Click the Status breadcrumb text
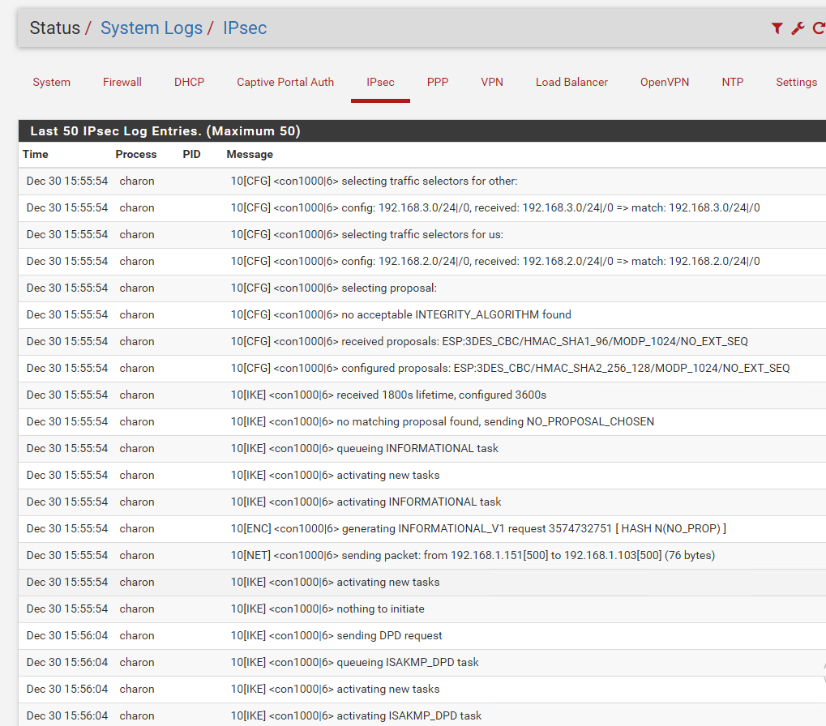Viewport: 826px width, 726px height. click(55, 28)
